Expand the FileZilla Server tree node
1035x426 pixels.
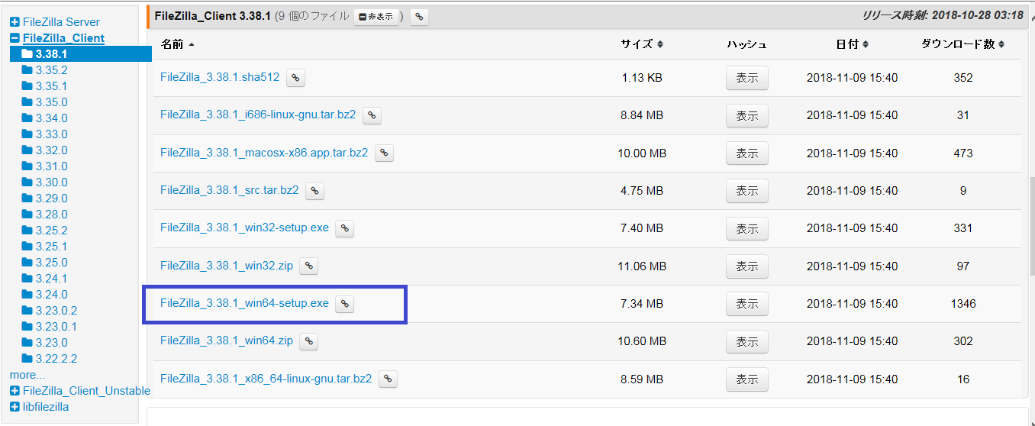coord(15,22)
